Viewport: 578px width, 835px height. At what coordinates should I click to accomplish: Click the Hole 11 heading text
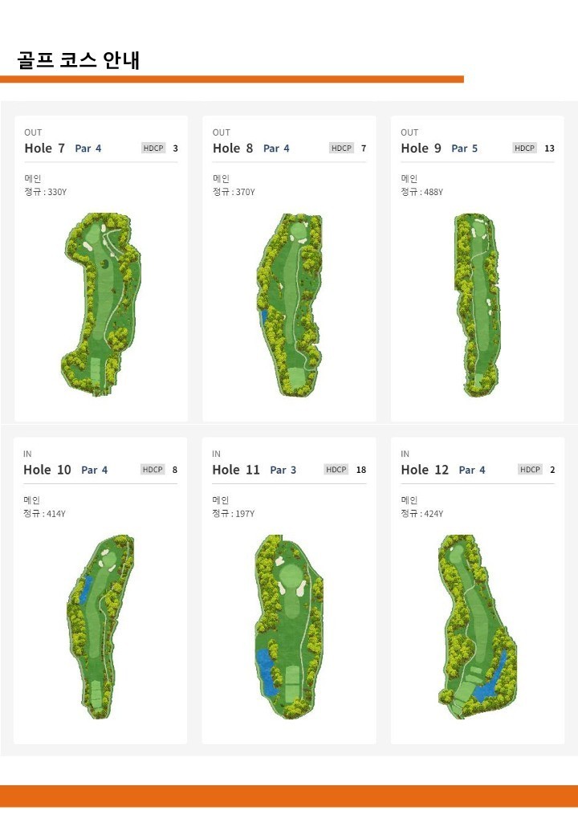coord(236,470)
